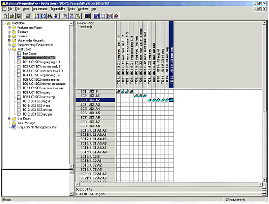This screenshot has width=269, height=204.
Task: Select TC5: UC1 SC2 requirement in tree
Action: pyautogui.click(x=41, y=80)
